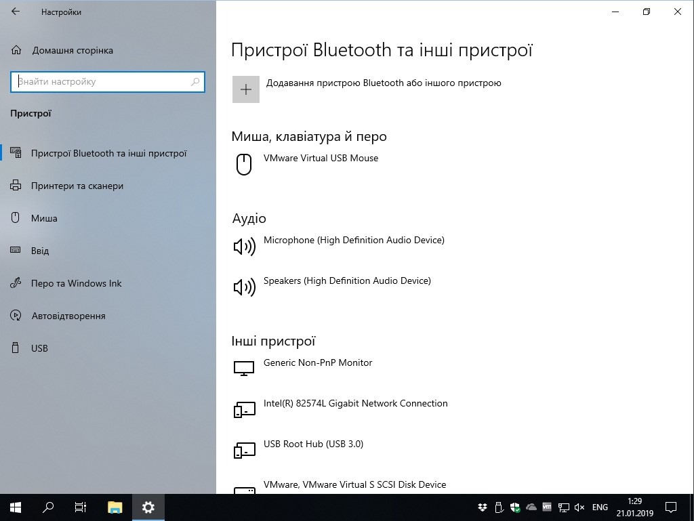Viewport: 694px width, 521px height.
Task: Click device icon beside USB Root Hub
Action: (244, 451)
